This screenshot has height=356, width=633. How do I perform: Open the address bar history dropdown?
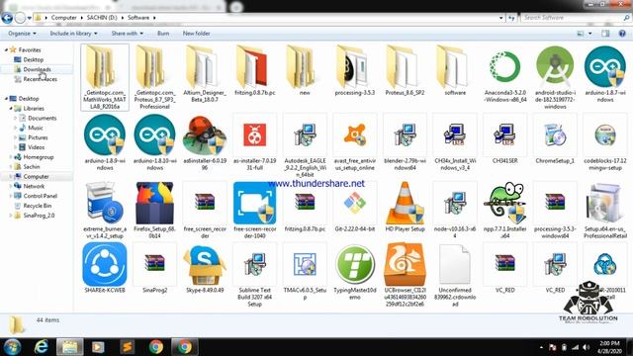pyautogui.click(x=501, y=18)
